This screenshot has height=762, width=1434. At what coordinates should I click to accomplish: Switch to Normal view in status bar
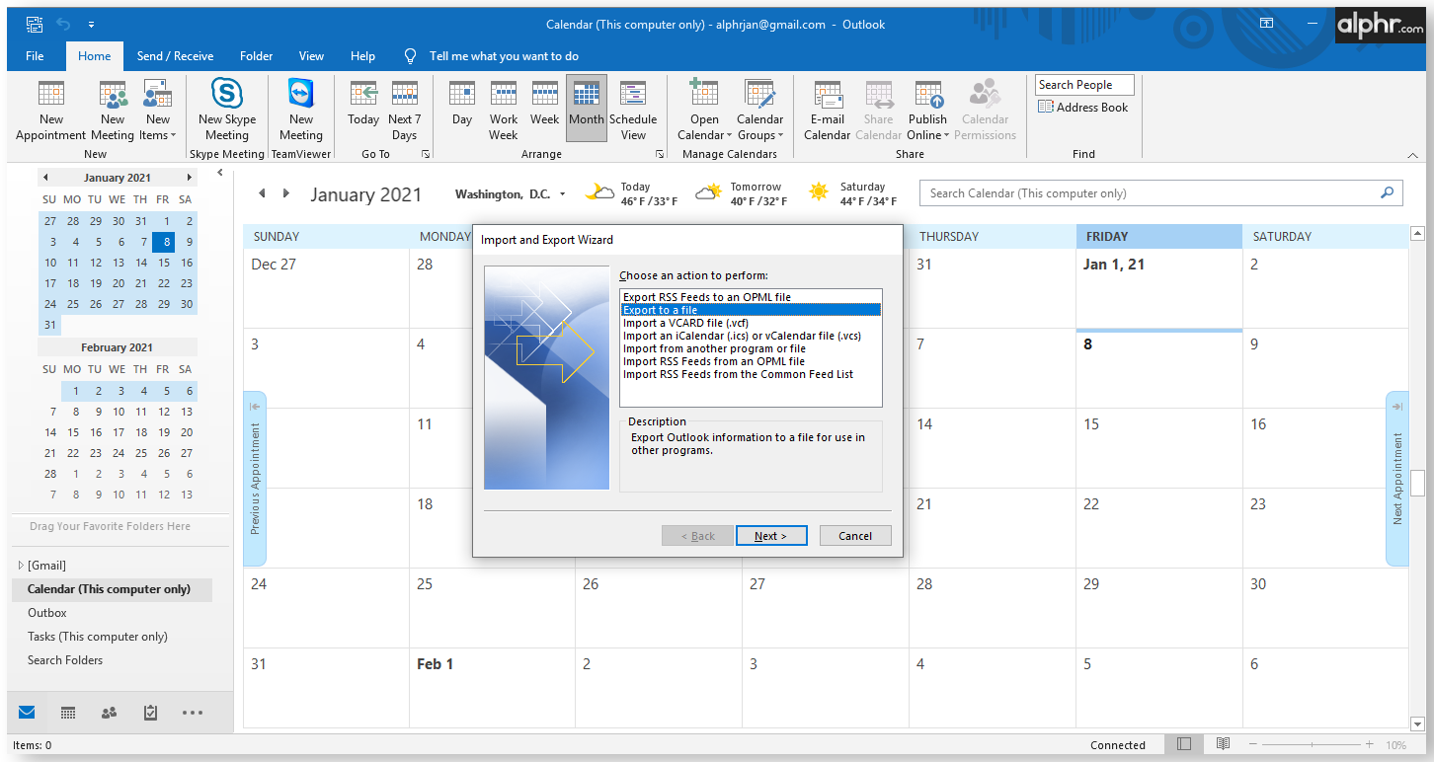(x=1184, y=744)
